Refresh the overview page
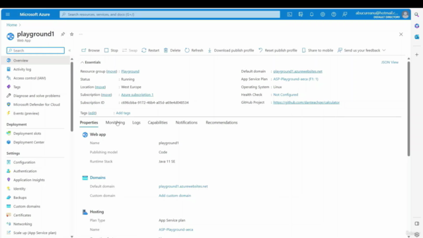Image resolution: width=423 pixels, height=238 pixels. pos(194,50)
